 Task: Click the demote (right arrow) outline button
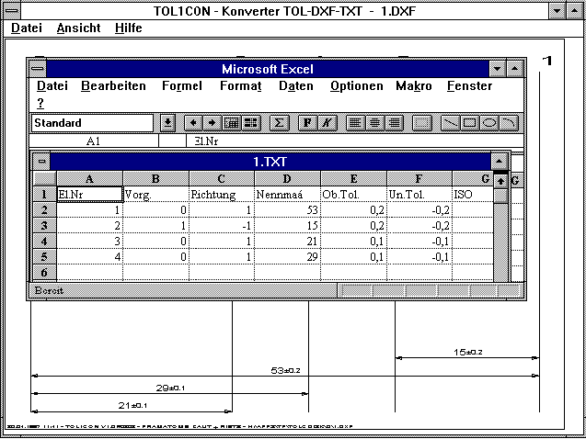point(212,123)
